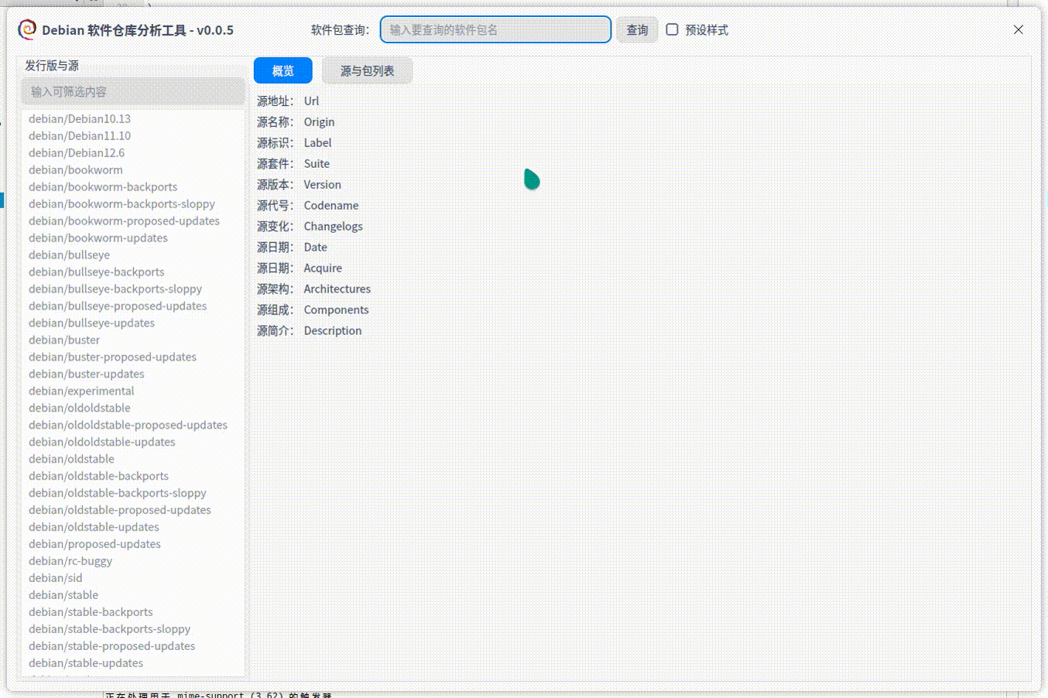
Task: Select the debian/sid entry
Action: (x=133, y=578)
